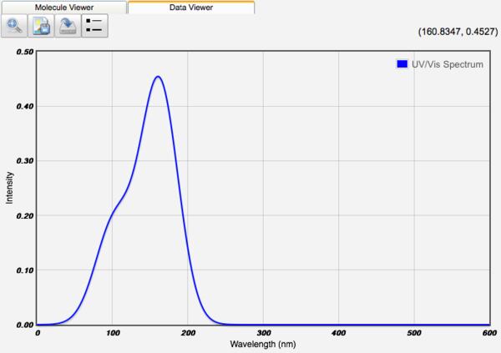501x353 pixels.
Task: Click the export data download icon
Action: [68, 27]
